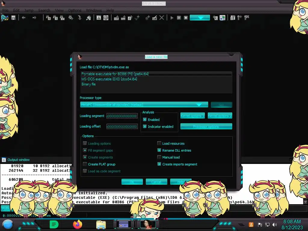Enable the Manual load checkbox
Screen dimensions: 308x231
(x=159, y=157)
